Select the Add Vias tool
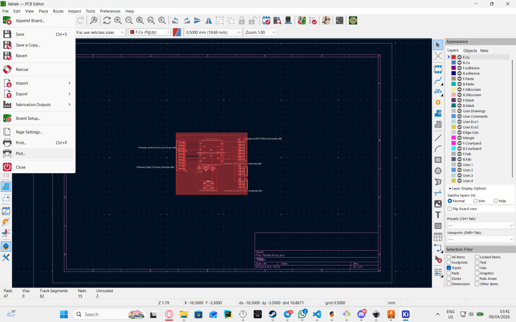 click(438, 102)
